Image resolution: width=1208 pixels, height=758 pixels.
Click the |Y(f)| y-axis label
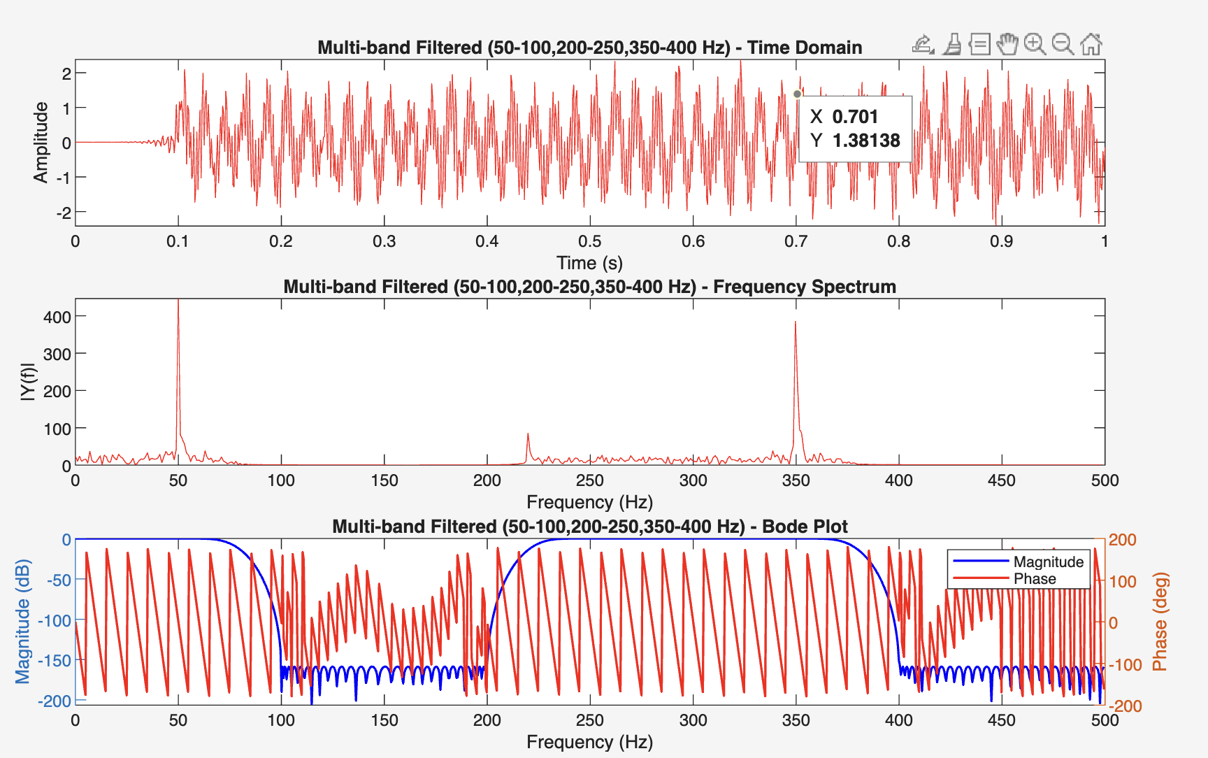pyautogui.click(x=28, y=382)
